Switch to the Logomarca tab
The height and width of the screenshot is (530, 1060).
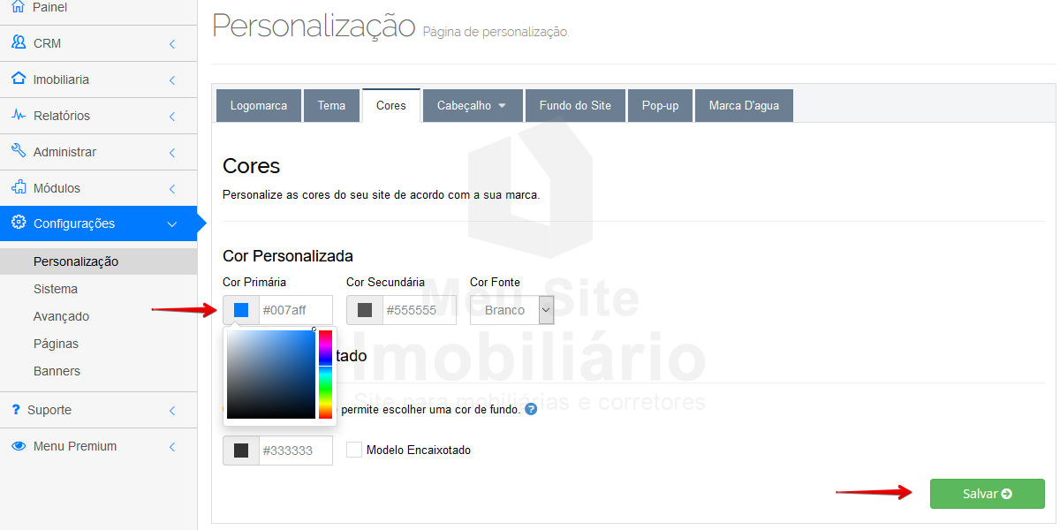coord(258,105)
